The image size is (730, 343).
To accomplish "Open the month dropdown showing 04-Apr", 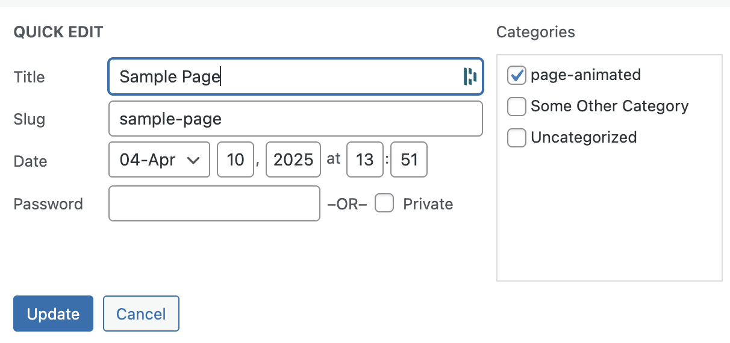I will click(159, 159).
